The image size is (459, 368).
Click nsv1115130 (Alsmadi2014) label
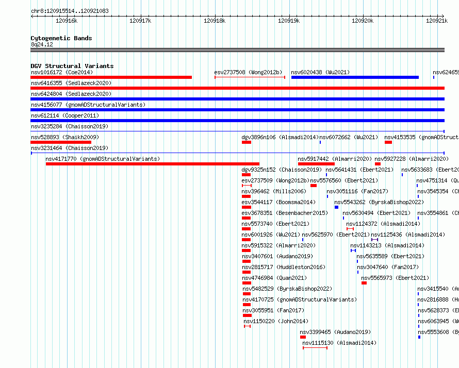(x=339, y=343)
